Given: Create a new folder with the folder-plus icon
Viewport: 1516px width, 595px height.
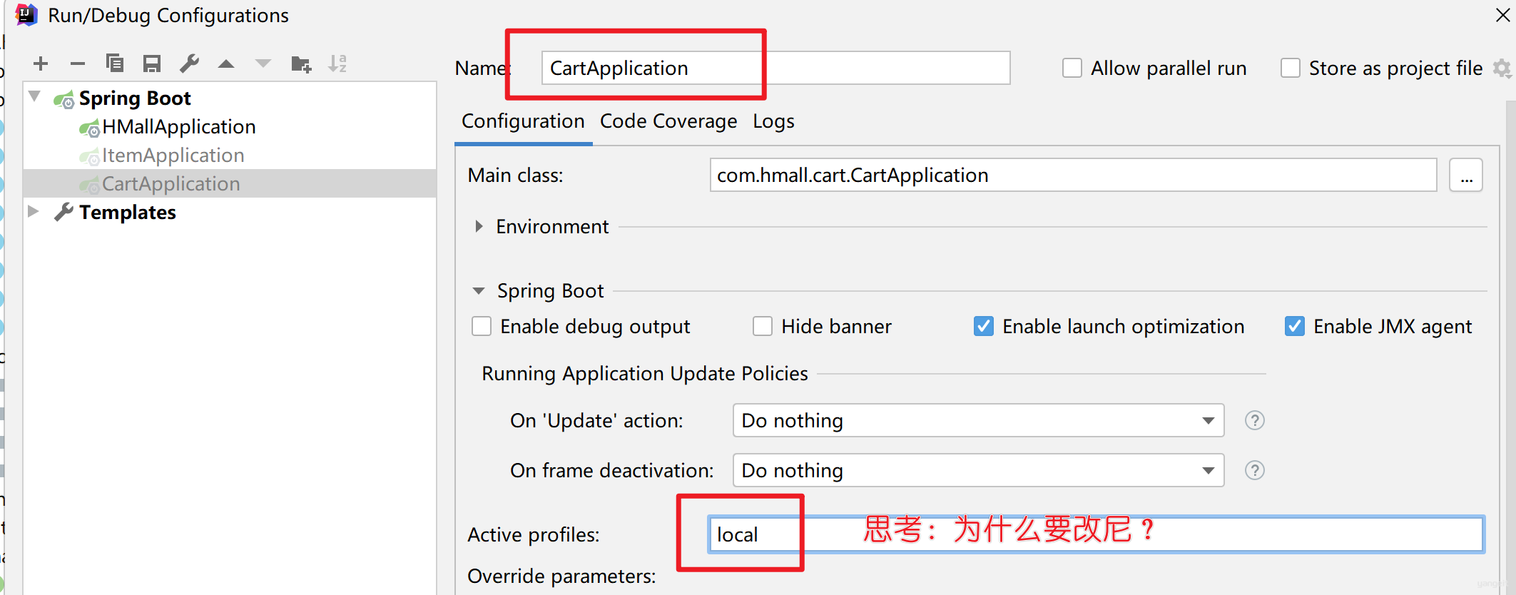Looking at the screenshot, I should click(x=302, y=64).
